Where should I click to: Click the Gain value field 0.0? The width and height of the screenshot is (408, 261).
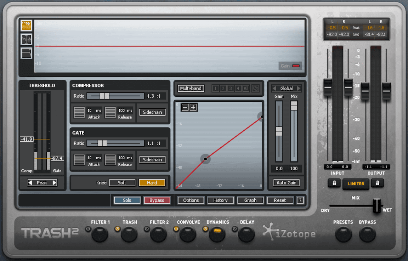pyautogui.click(x=279, y=168)
